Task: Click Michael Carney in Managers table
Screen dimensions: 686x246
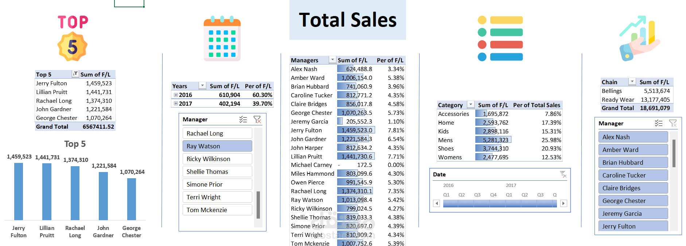Action: click(311, 165)
